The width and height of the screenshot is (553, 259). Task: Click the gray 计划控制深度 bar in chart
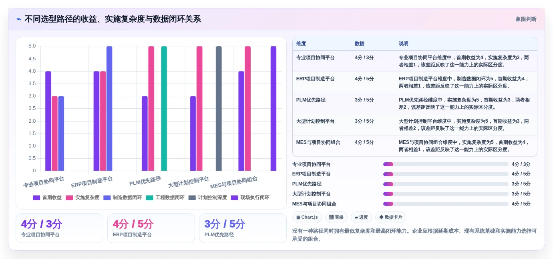coord(219,108)
